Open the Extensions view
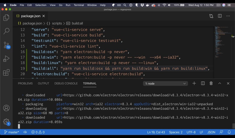Image resolution: width=235 pixels, height=138 pixels. click(x=6, y=72)
